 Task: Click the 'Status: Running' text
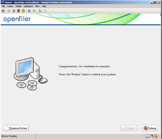[x=9, y=136]
